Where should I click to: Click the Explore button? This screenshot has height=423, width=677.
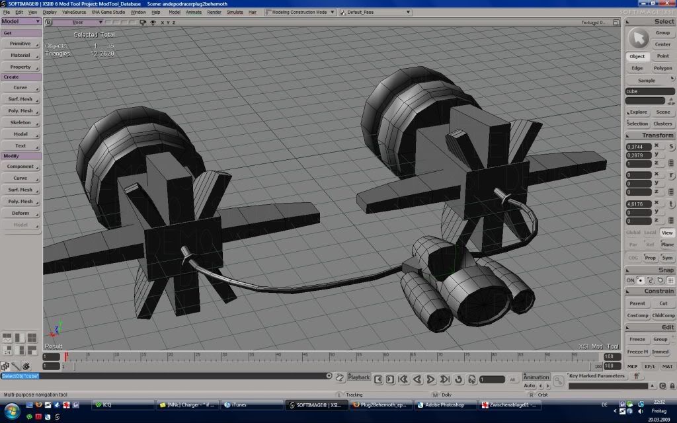point(638,112)
